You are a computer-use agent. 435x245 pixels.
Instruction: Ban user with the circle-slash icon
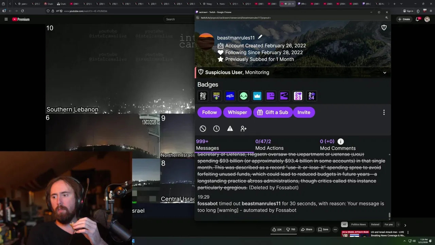point(203,129)
